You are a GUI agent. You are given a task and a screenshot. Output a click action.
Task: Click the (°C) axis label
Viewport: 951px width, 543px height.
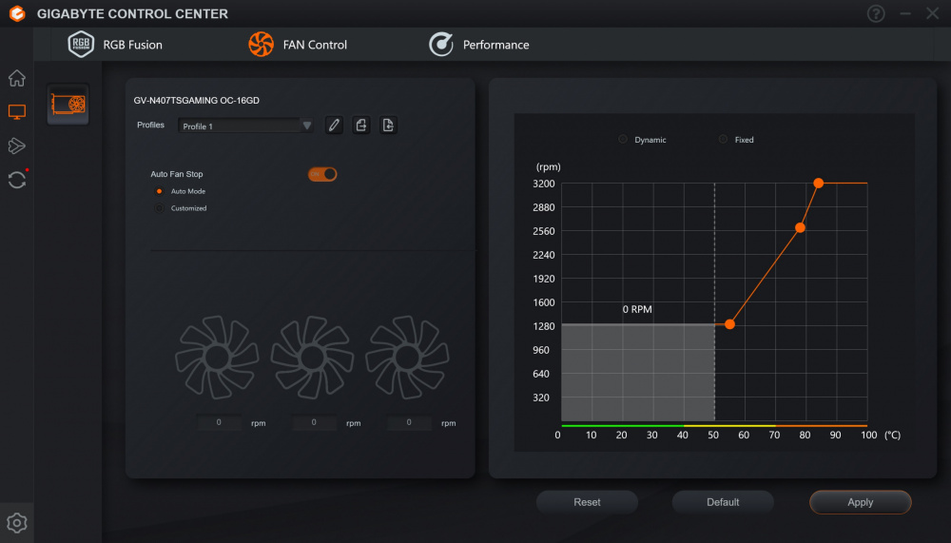[892, 435]
